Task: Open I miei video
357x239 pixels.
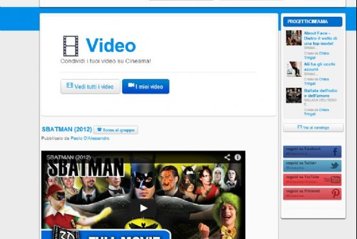Action: 146,87
